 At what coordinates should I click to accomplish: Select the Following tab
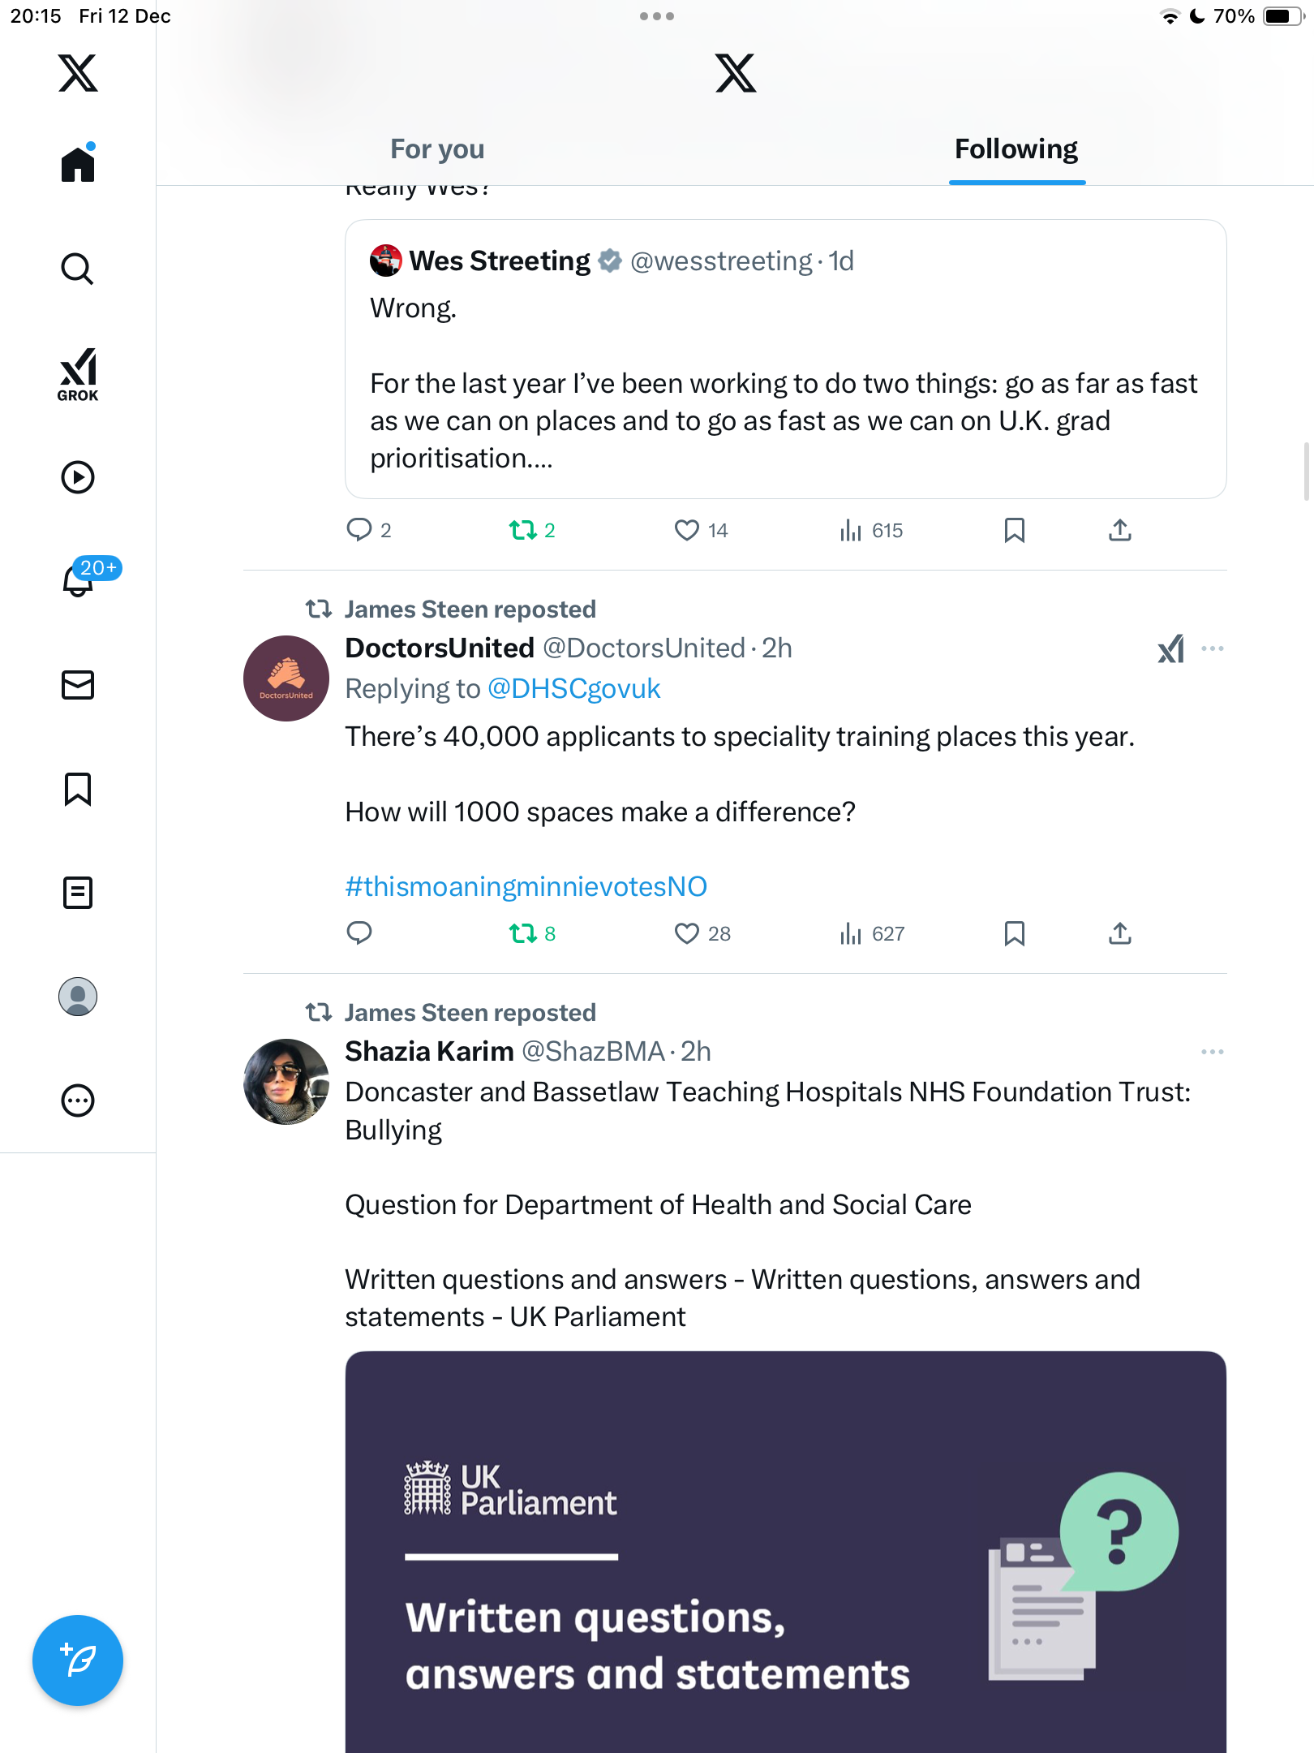(1016, 149)
